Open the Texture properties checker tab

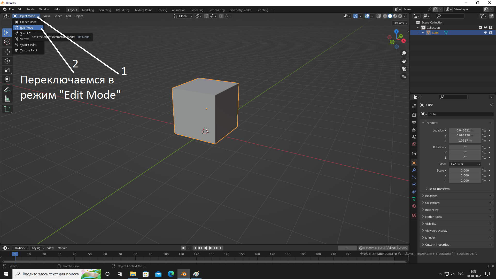point(414,215)
